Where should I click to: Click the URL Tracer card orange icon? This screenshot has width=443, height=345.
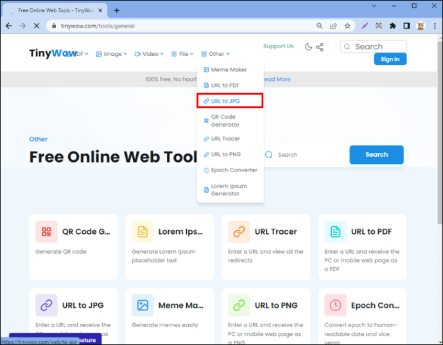point(239,231)
